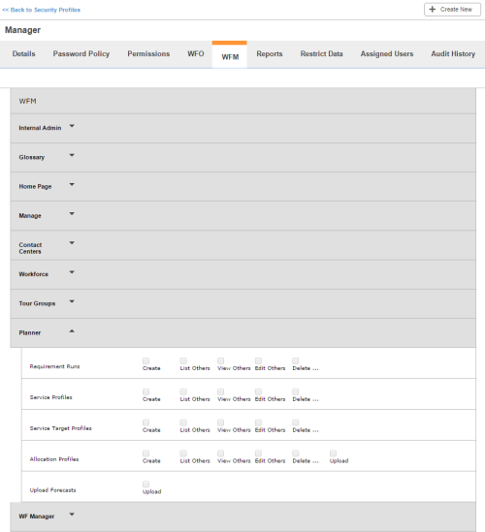Enable List Others for Service Profiles
The image size is (485, 532).
click(183, 391)
